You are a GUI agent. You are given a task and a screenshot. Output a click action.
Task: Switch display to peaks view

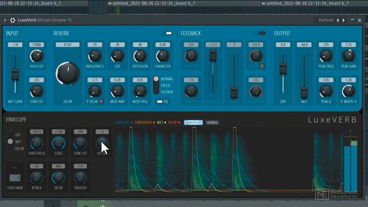212,122
